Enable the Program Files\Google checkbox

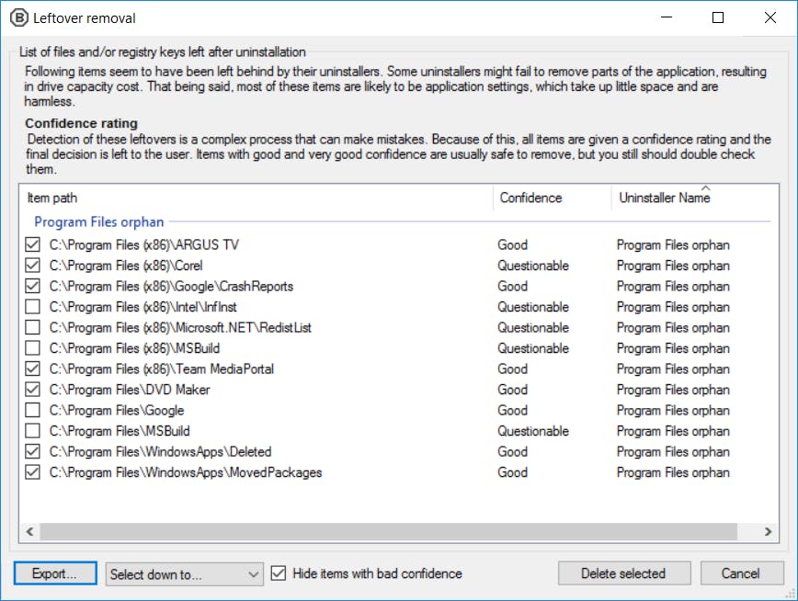(x=33, y=411)
